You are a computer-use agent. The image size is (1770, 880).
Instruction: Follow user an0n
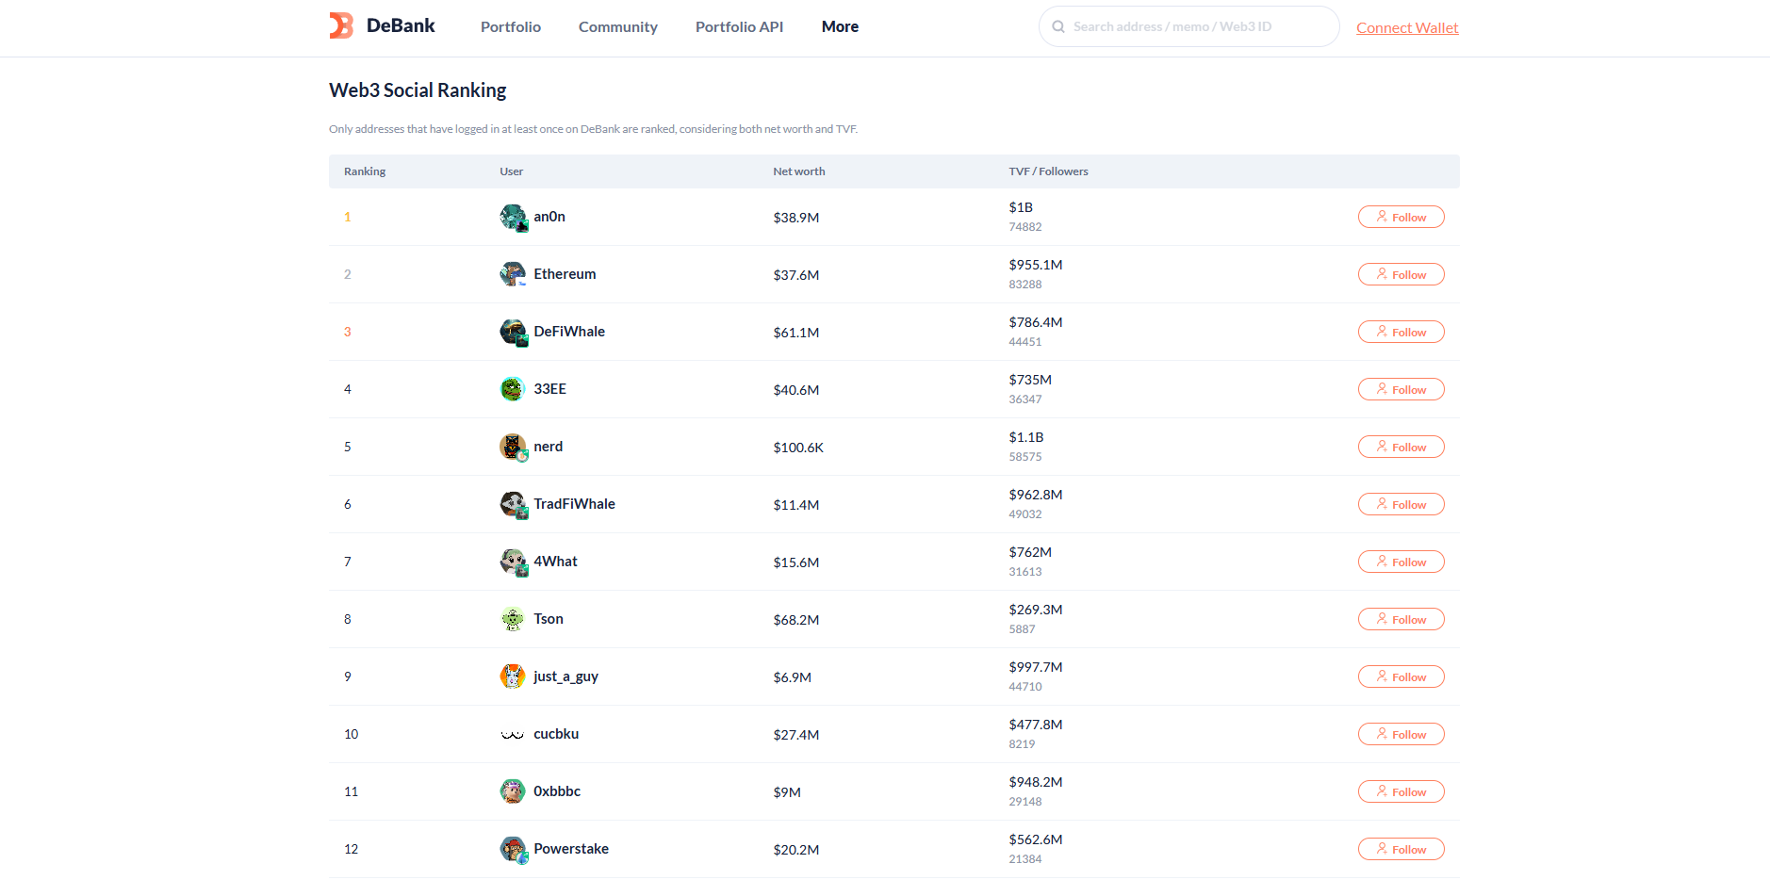[x=1401, y=217]
